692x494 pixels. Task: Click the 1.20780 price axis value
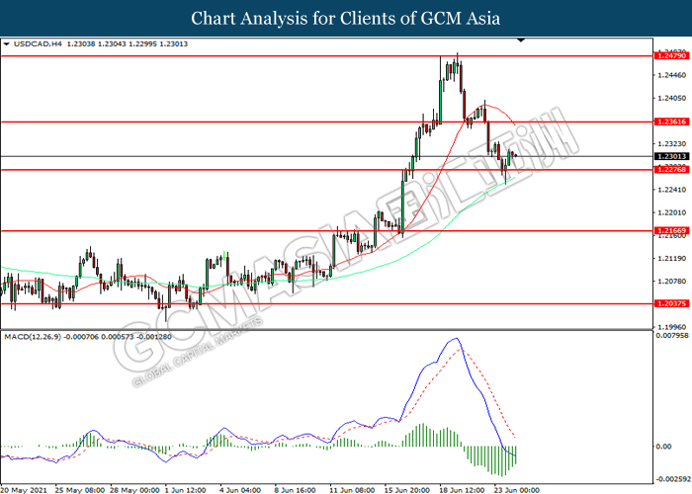point(671,281)
